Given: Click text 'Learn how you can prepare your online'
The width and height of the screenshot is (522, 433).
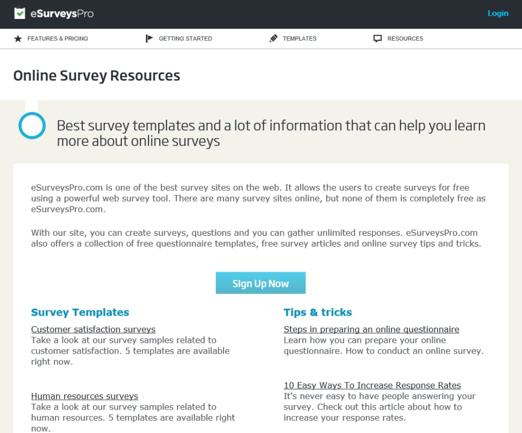Looking at the screenshot, I should [x=364, y=340].
